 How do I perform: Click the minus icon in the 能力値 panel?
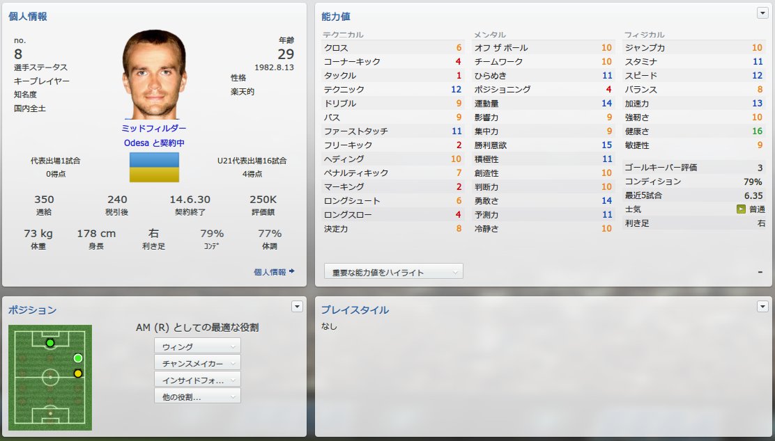point(760,272)
